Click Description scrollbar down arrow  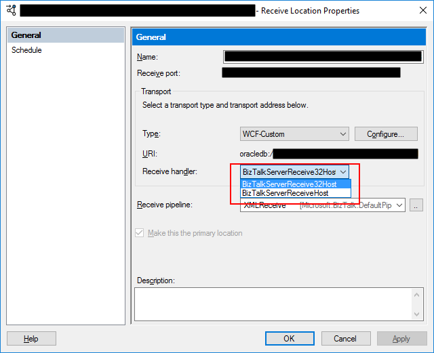(418, 313)
